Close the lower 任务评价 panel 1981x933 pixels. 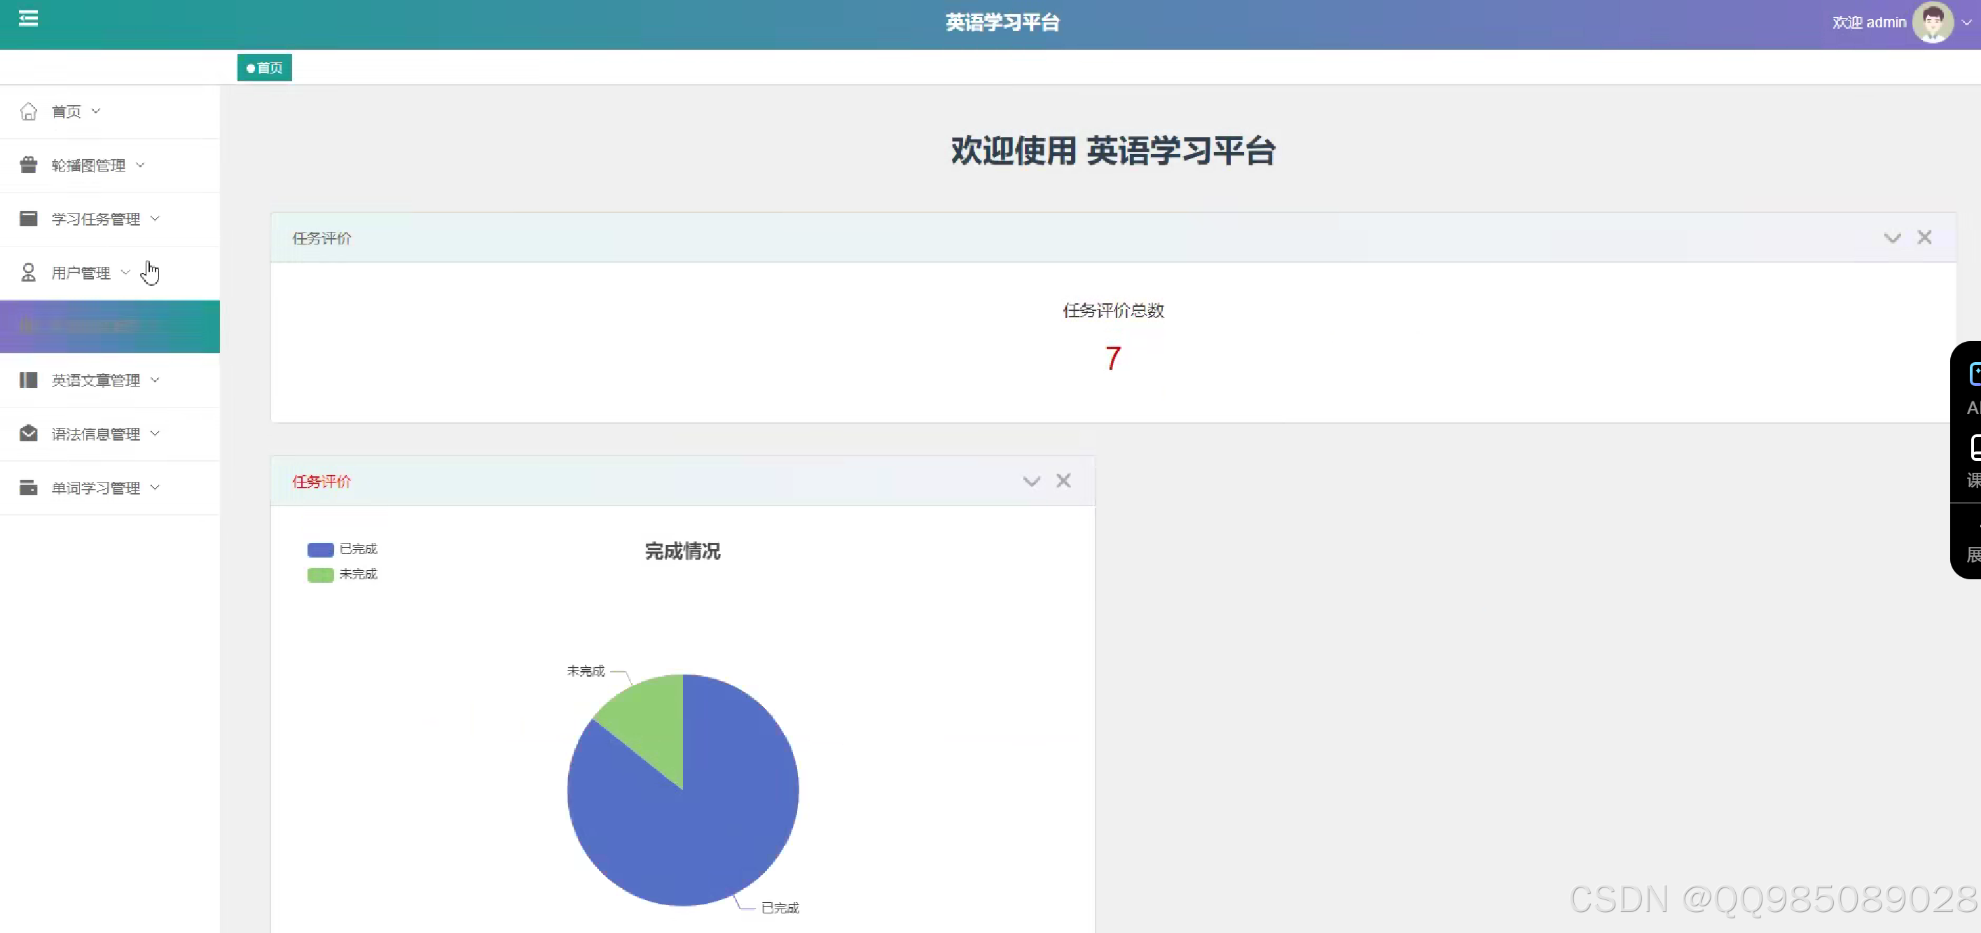click(x=1063, y=480)
